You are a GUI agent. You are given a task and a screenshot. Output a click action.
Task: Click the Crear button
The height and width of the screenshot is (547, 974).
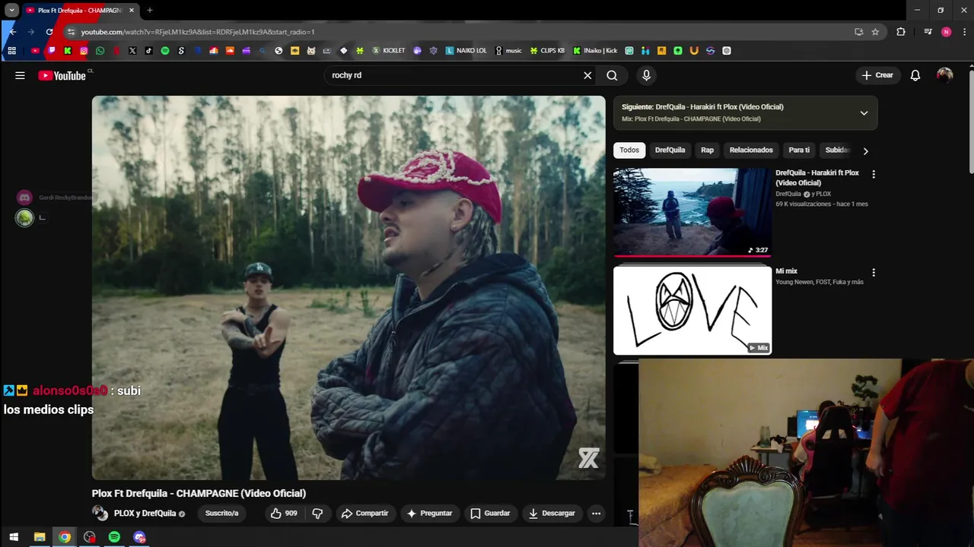[877, 75]
